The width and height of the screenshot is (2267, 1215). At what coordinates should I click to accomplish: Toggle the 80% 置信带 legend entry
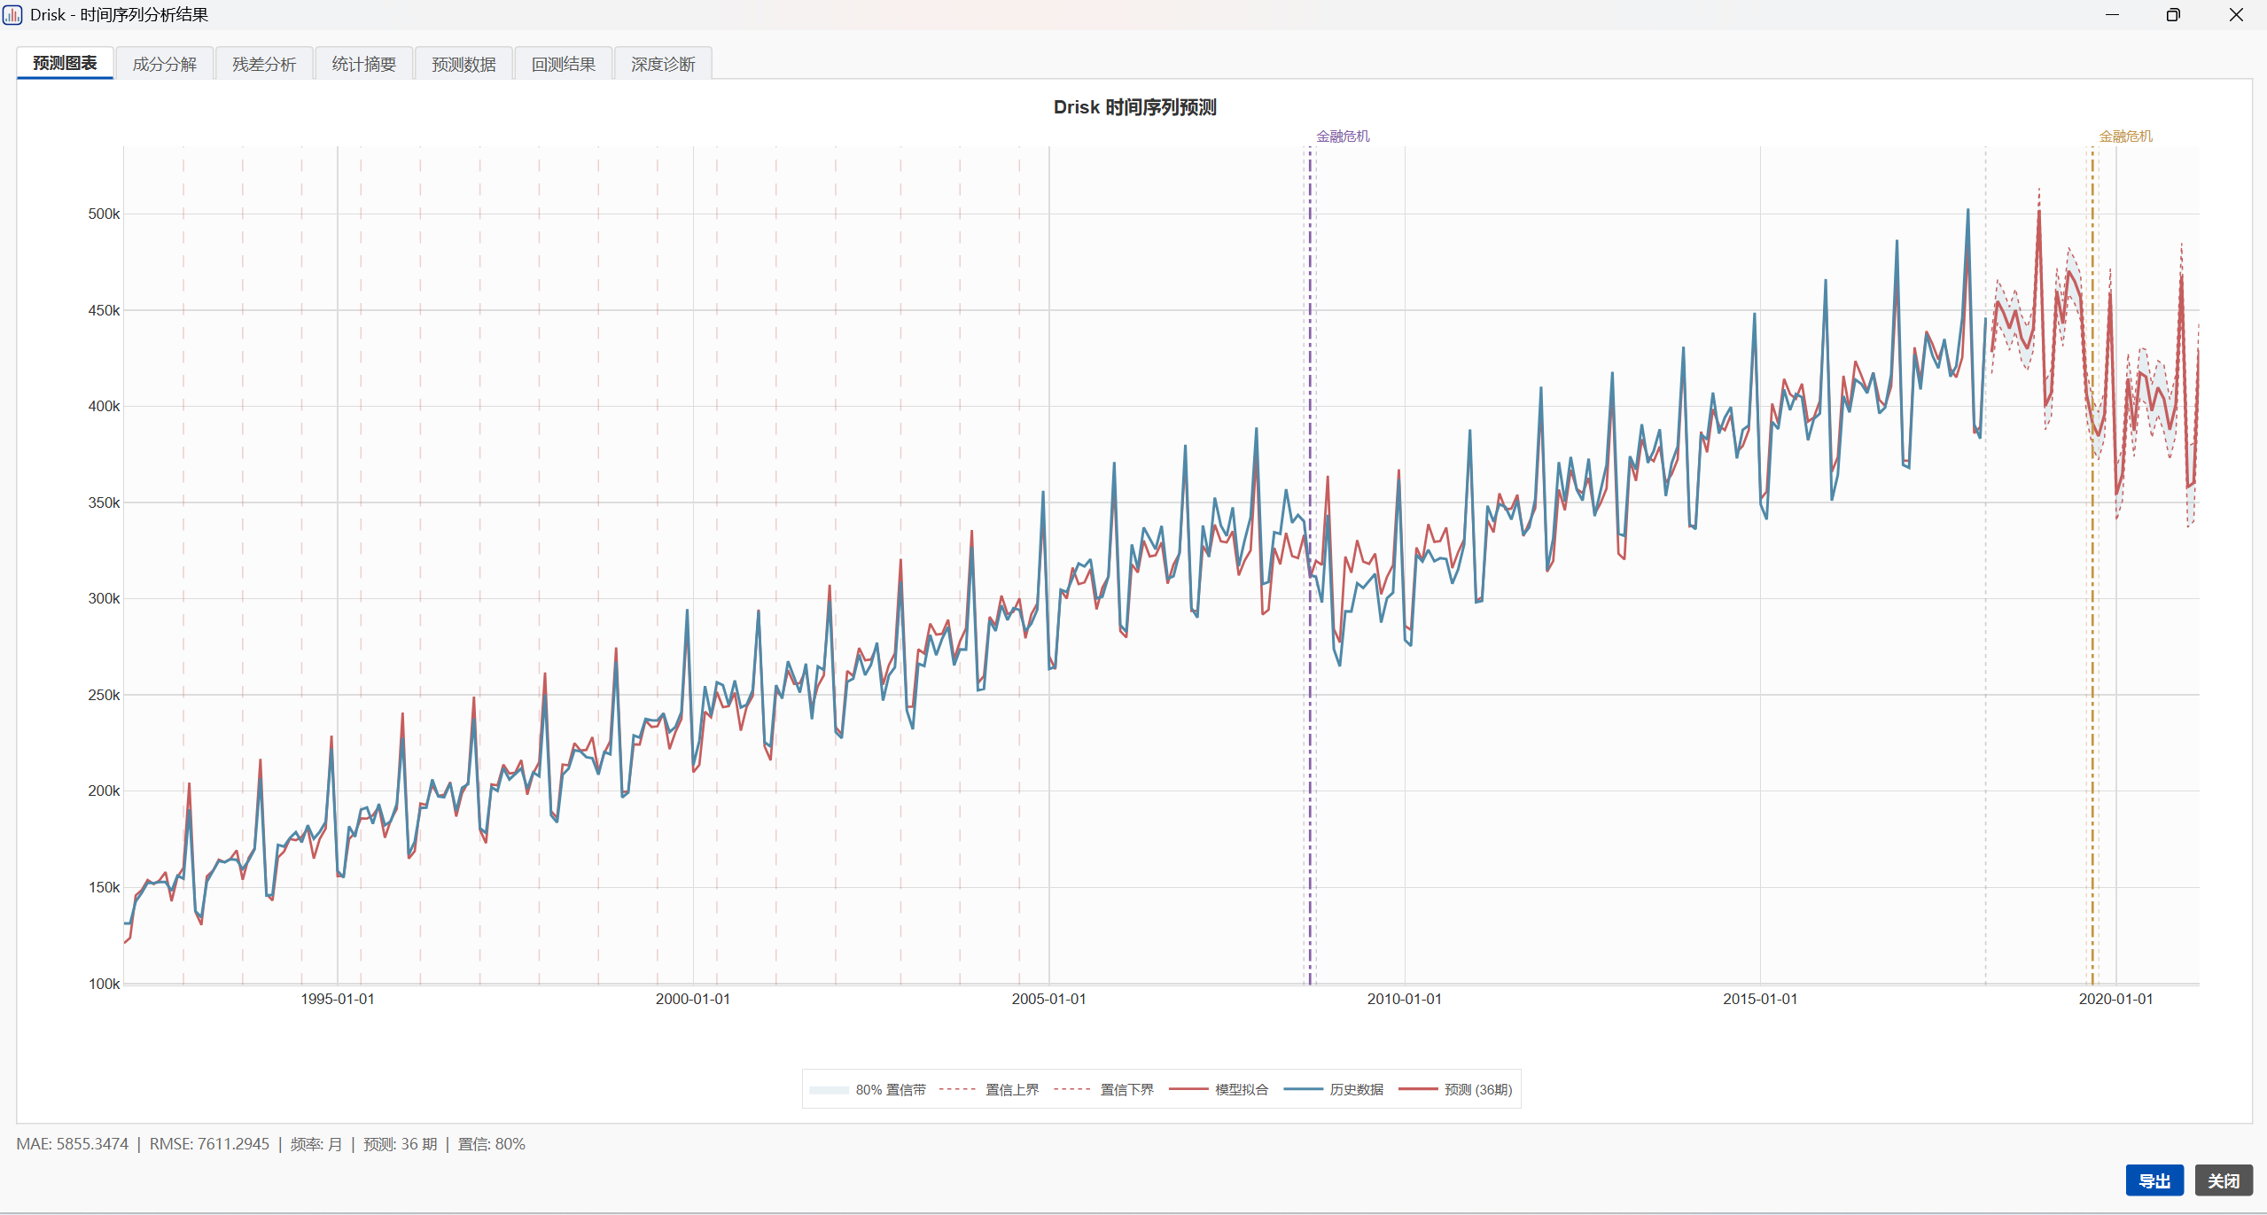point(868,1089)
